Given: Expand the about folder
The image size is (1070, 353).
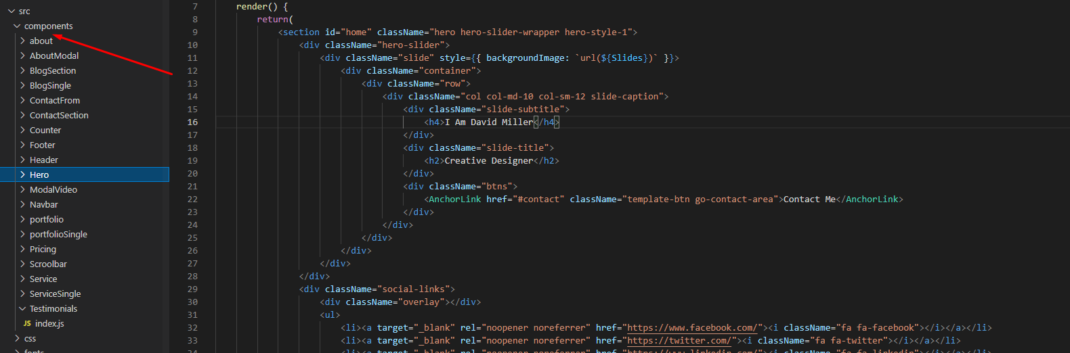Looking at the screenshot, I should [41, 41].
